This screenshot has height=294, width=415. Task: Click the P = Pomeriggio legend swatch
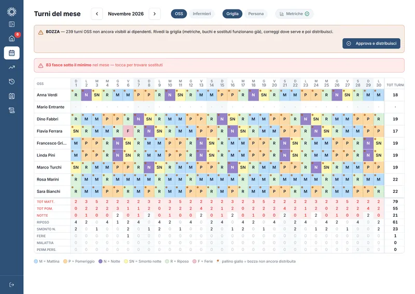tap(65, 261)
